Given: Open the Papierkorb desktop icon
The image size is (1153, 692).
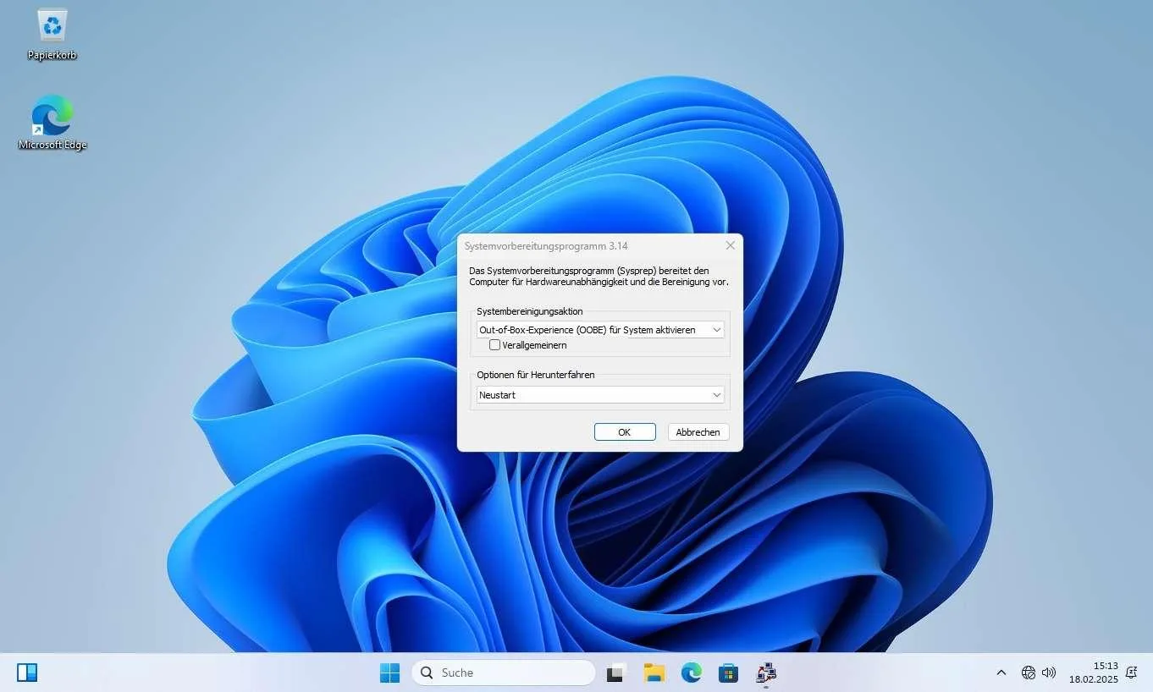Looking at the screenshot, I should tap(52, 34).
